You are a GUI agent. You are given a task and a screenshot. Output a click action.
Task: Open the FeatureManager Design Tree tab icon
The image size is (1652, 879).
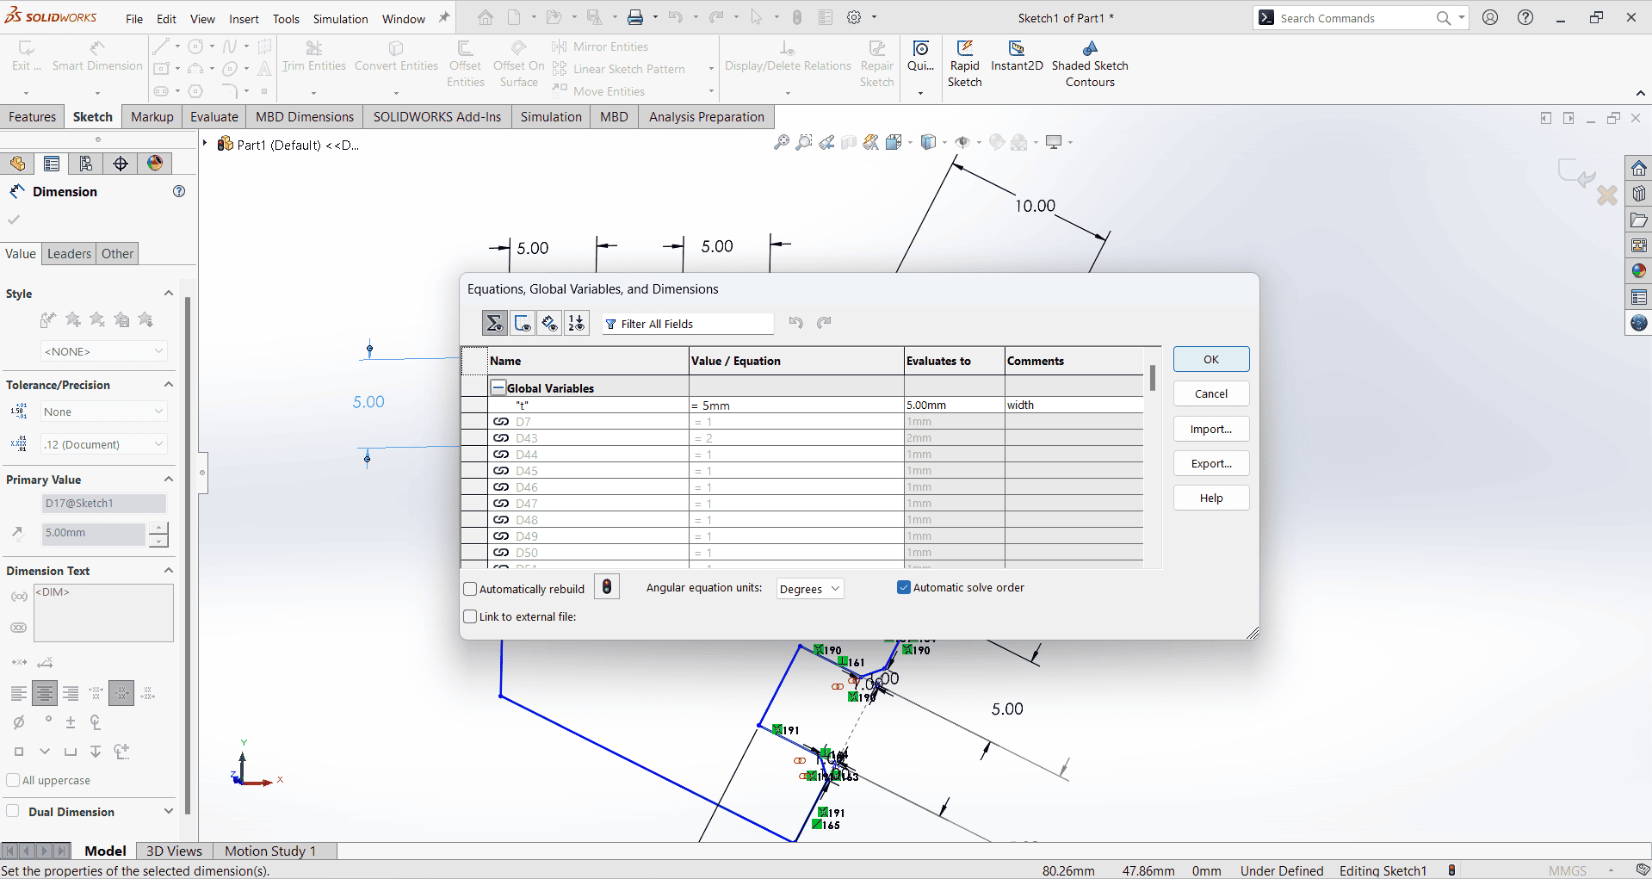tap(18, 164)
